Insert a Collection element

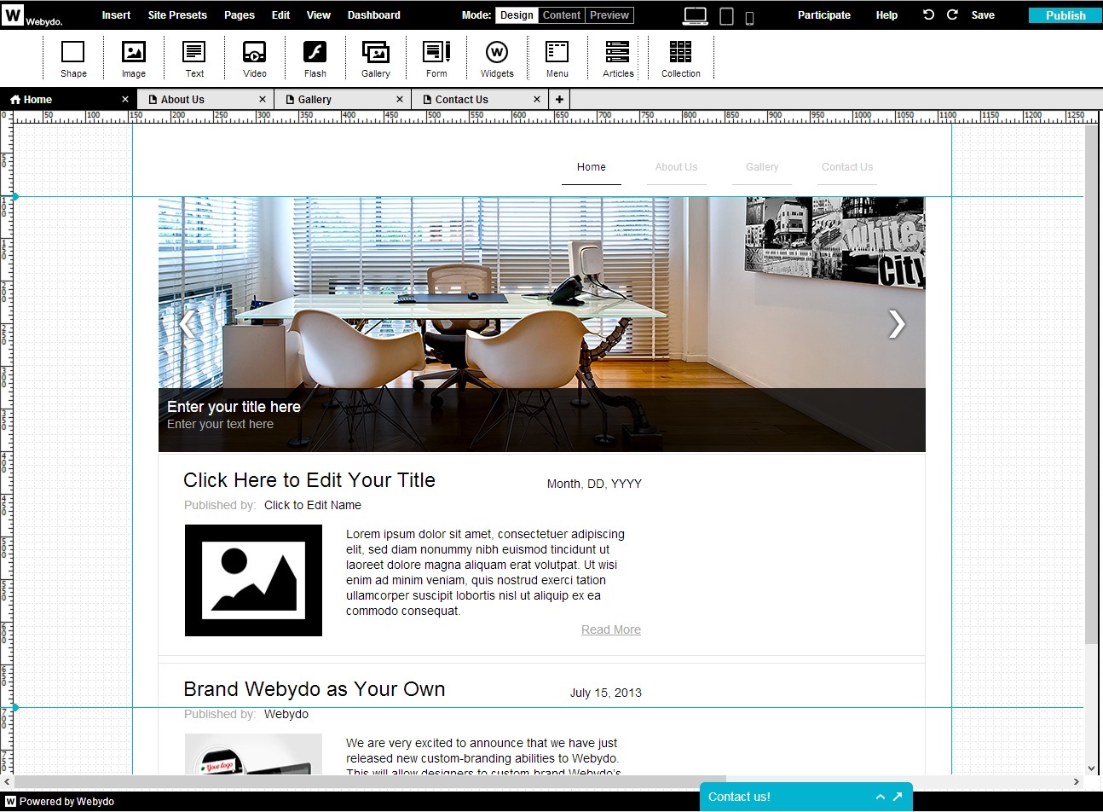tap(680, 59)
